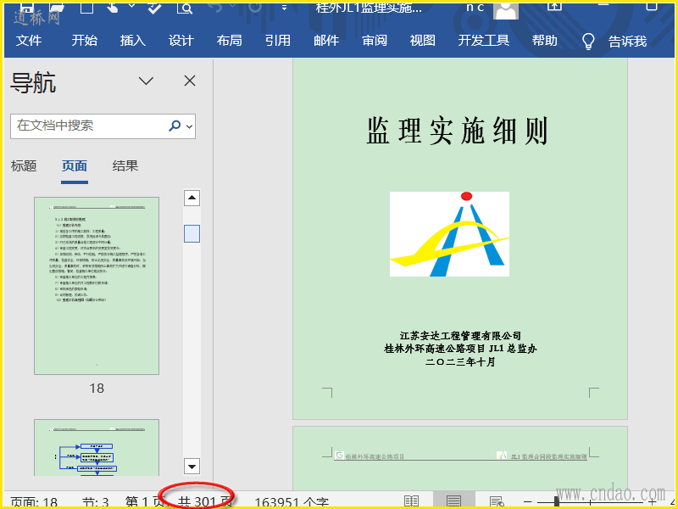
Task: Close the 导航 pane
Action: tap(190, 81)
